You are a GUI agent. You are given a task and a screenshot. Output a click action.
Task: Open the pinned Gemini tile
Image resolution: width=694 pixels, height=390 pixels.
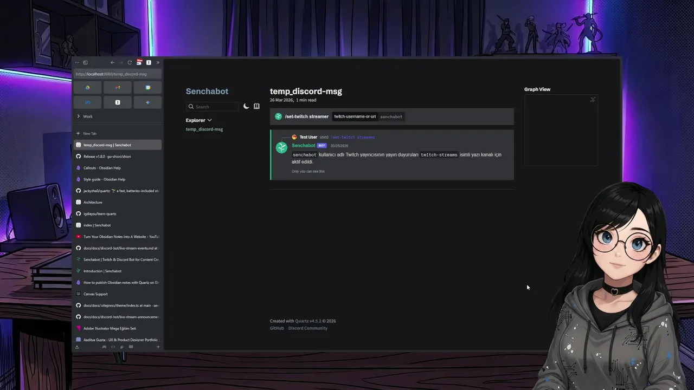(x=147, y=102)
